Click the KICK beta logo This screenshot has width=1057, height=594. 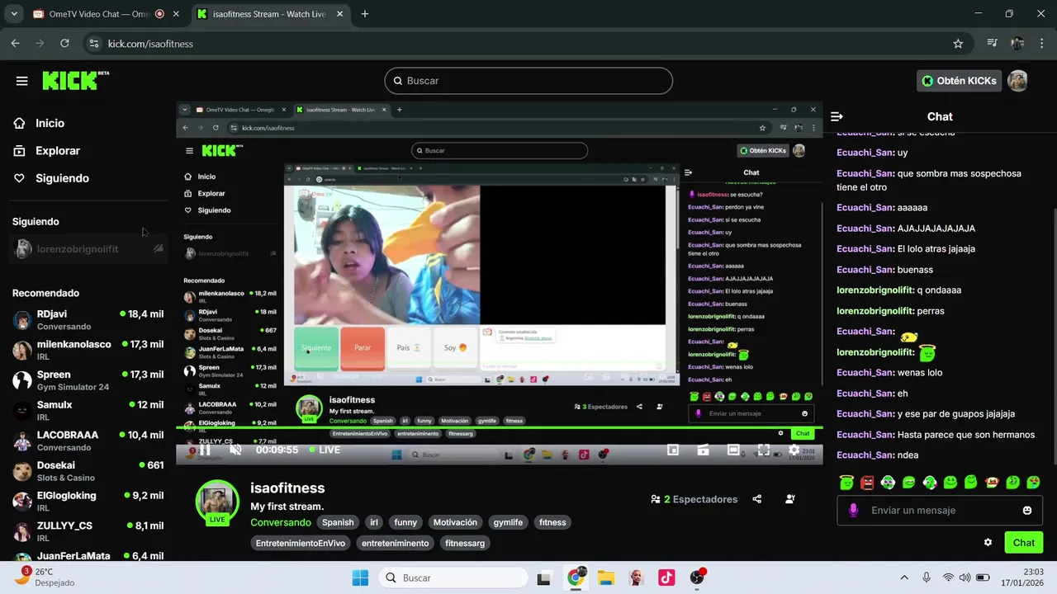(75, 80)
